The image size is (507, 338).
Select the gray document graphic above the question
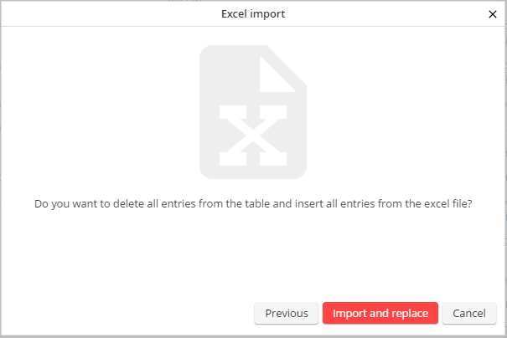pos(253,110)
